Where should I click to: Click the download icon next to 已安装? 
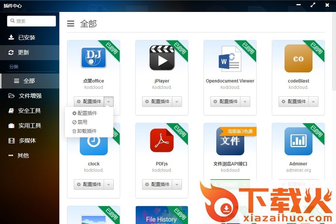tap(11, 37)
